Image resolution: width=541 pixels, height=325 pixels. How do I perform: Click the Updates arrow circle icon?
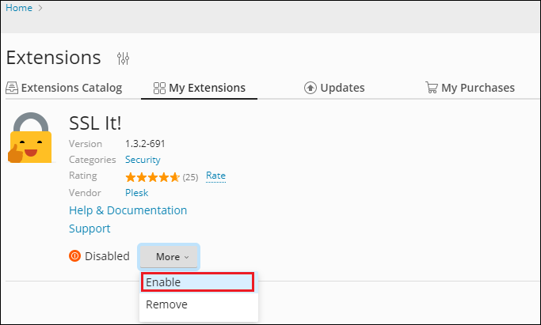[311, 88]
